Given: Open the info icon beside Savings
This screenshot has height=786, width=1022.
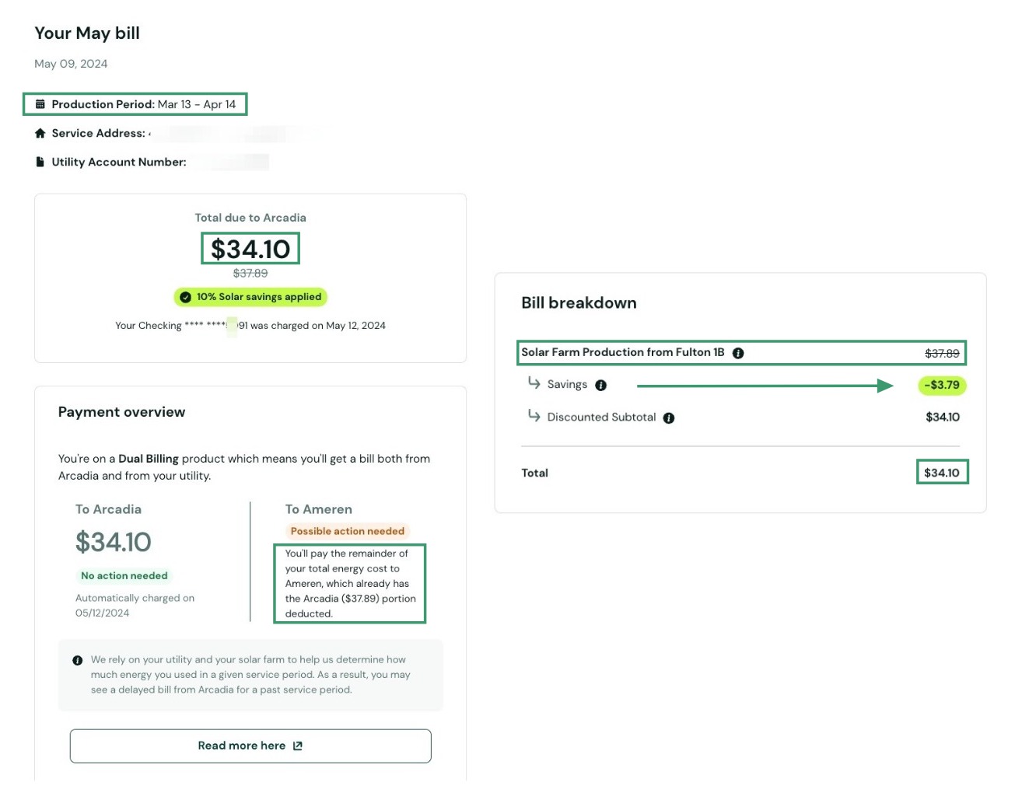Looking at the screenshot, I should 600,386.
